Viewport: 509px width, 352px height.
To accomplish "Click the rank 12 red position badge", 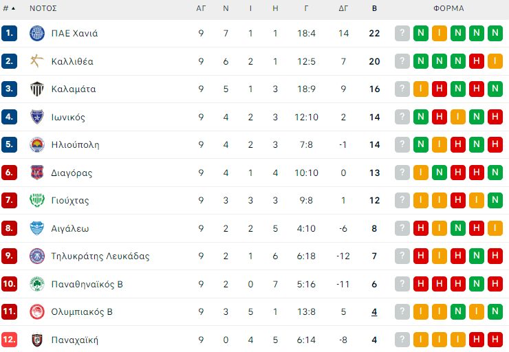I will click(9, 340).
